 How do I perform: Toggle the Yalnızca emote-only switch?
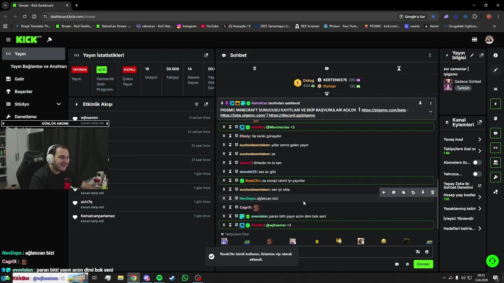477,174
